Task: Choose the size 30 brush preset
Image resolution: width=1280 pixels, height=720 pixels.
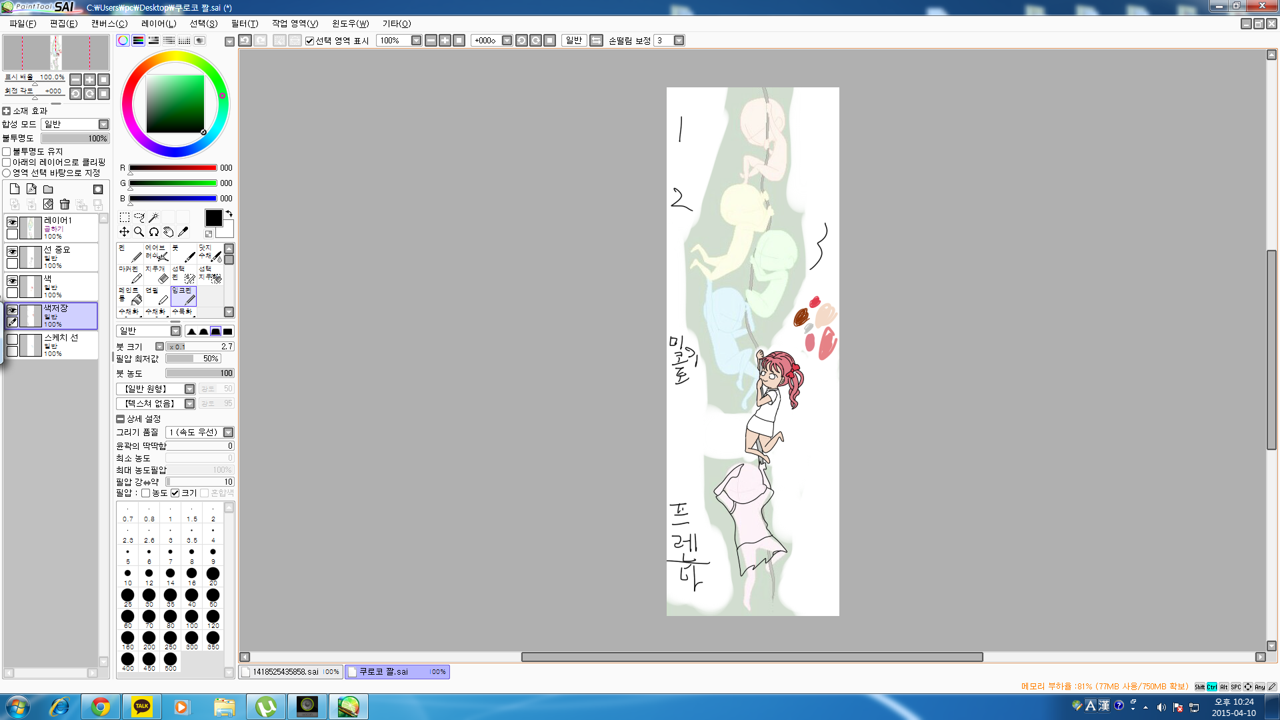Action: point(149,595)
